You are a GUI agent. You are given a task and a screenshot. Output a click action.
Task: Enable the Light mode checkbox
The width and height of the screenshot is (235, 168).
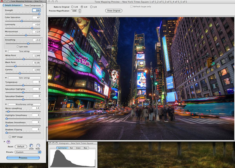pyautogui.click(x=18, y=46)
